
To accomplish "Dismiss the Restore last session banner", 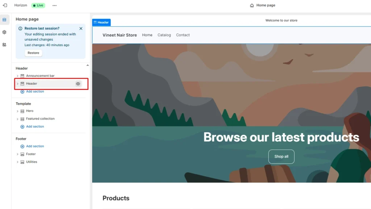I will (x=81, y=28).
